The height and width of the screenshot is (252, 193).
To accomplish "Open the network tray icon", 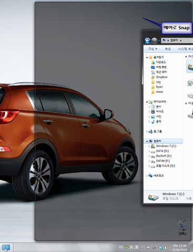I will [x=155, y=248].
